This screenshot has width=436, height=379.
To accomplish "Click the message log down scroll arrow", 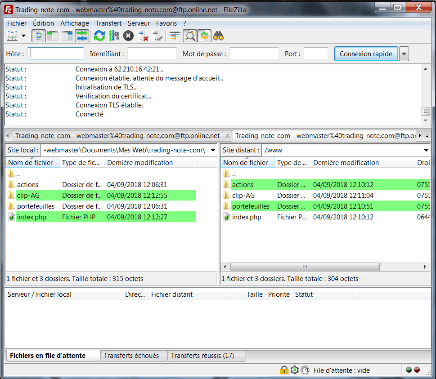I will (426, 120).
